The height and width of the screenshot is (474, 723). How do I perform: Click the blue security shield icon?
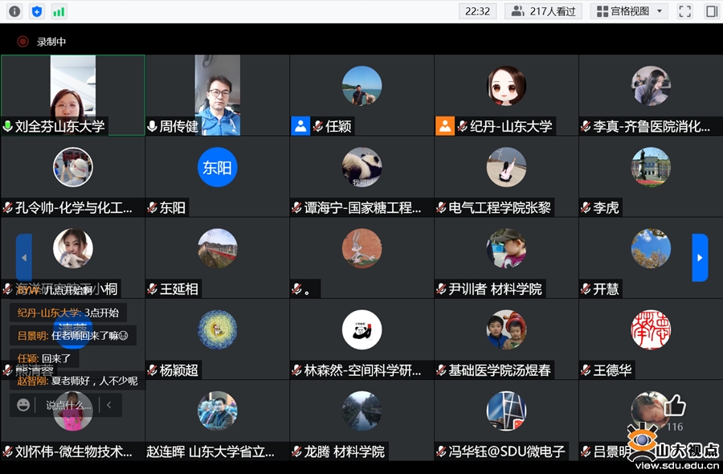pyautogui.click(x=36, y=11)
